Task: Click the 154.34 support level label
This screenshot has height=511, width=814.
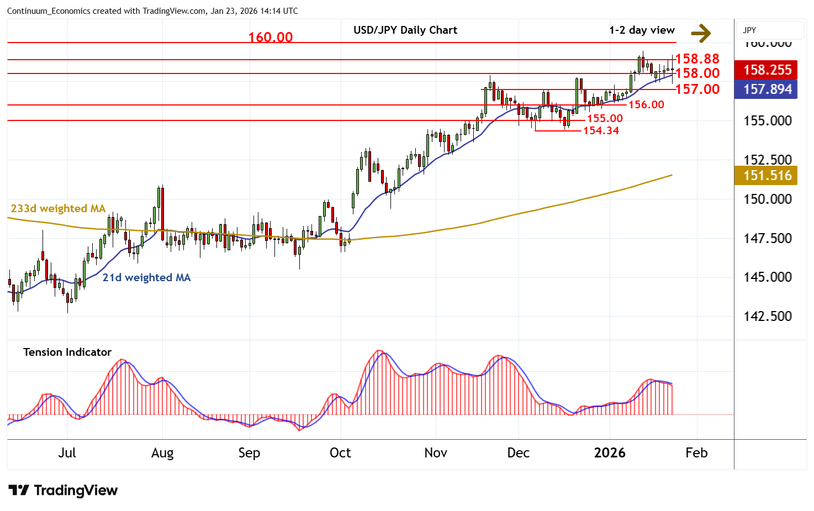Action: [601, 131]
